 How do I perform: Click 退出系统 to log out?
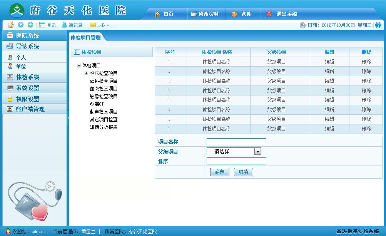287,14
